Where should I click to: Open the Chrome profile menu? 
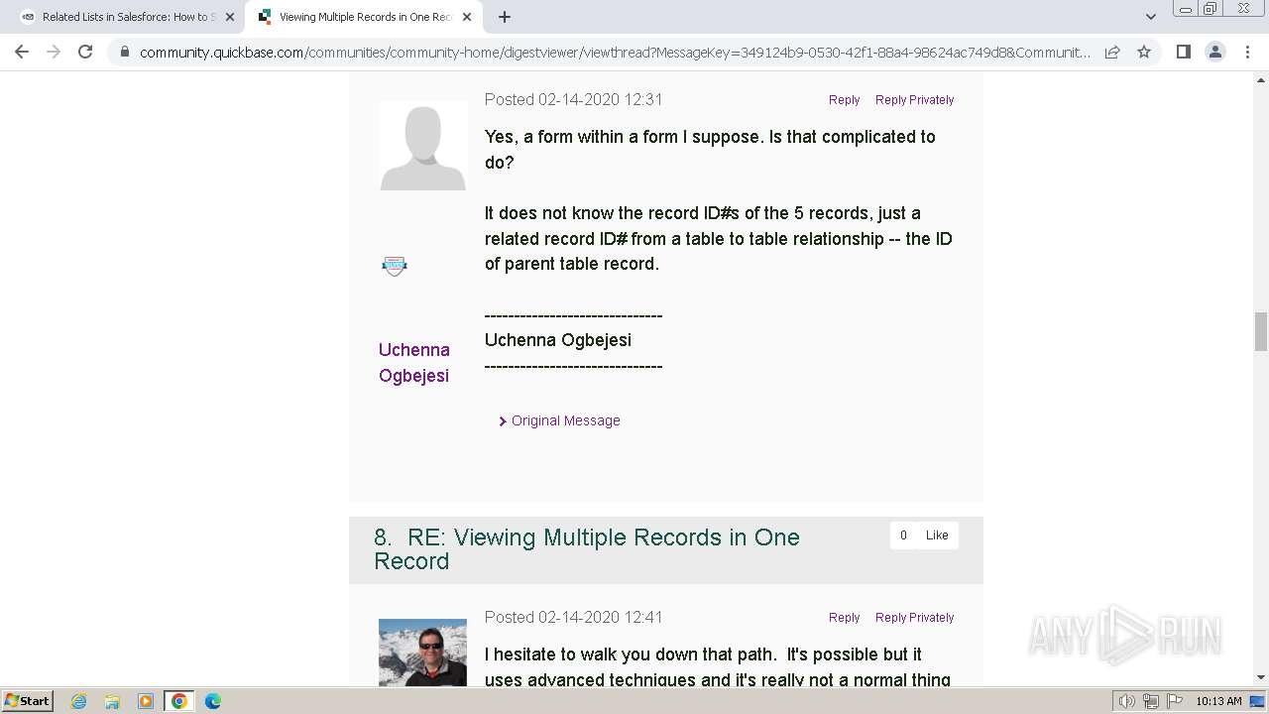pyautogui.click(x=1214, y=52)
